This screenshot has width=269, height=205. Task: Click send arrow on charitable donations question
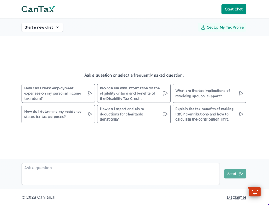[x=166, y=114]
